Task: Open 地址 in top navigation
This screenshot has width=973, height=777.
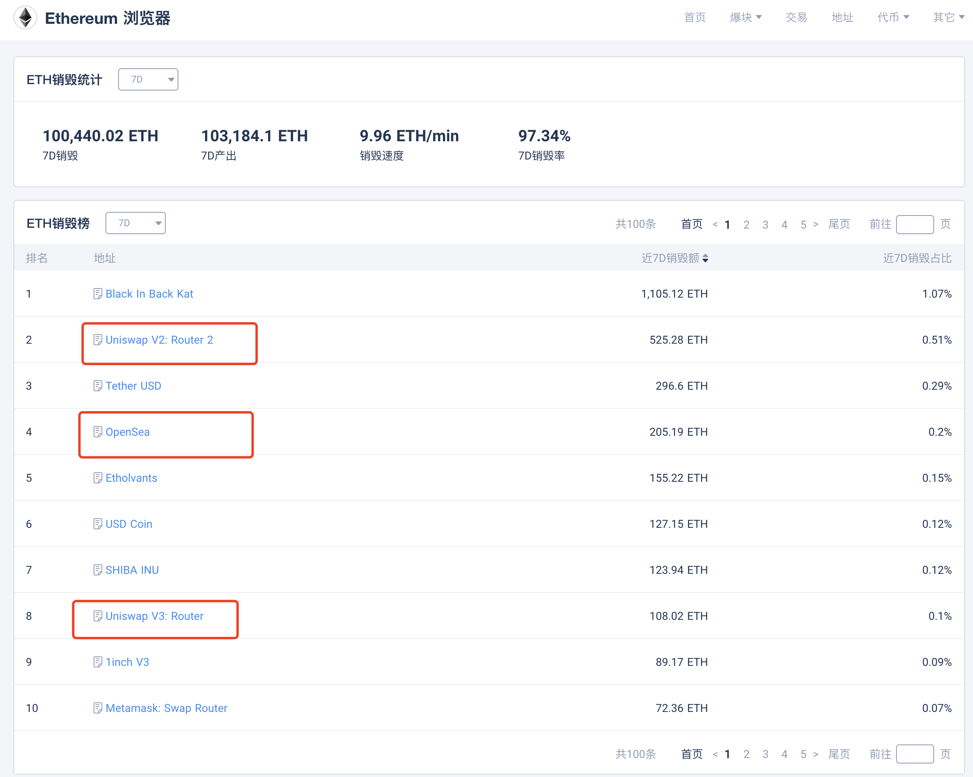Action: point(842,17)
